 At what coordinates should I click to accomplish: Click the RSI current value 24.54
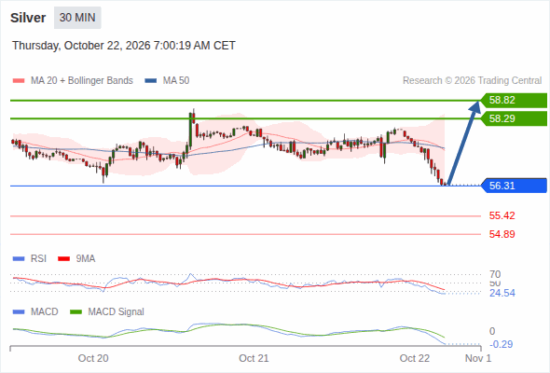(502, 293)
